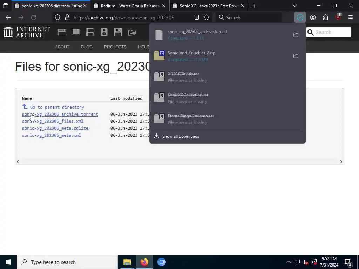359x269 pixels.
Task: Toggle reader view icon in address bar
Action: point(196,18)
